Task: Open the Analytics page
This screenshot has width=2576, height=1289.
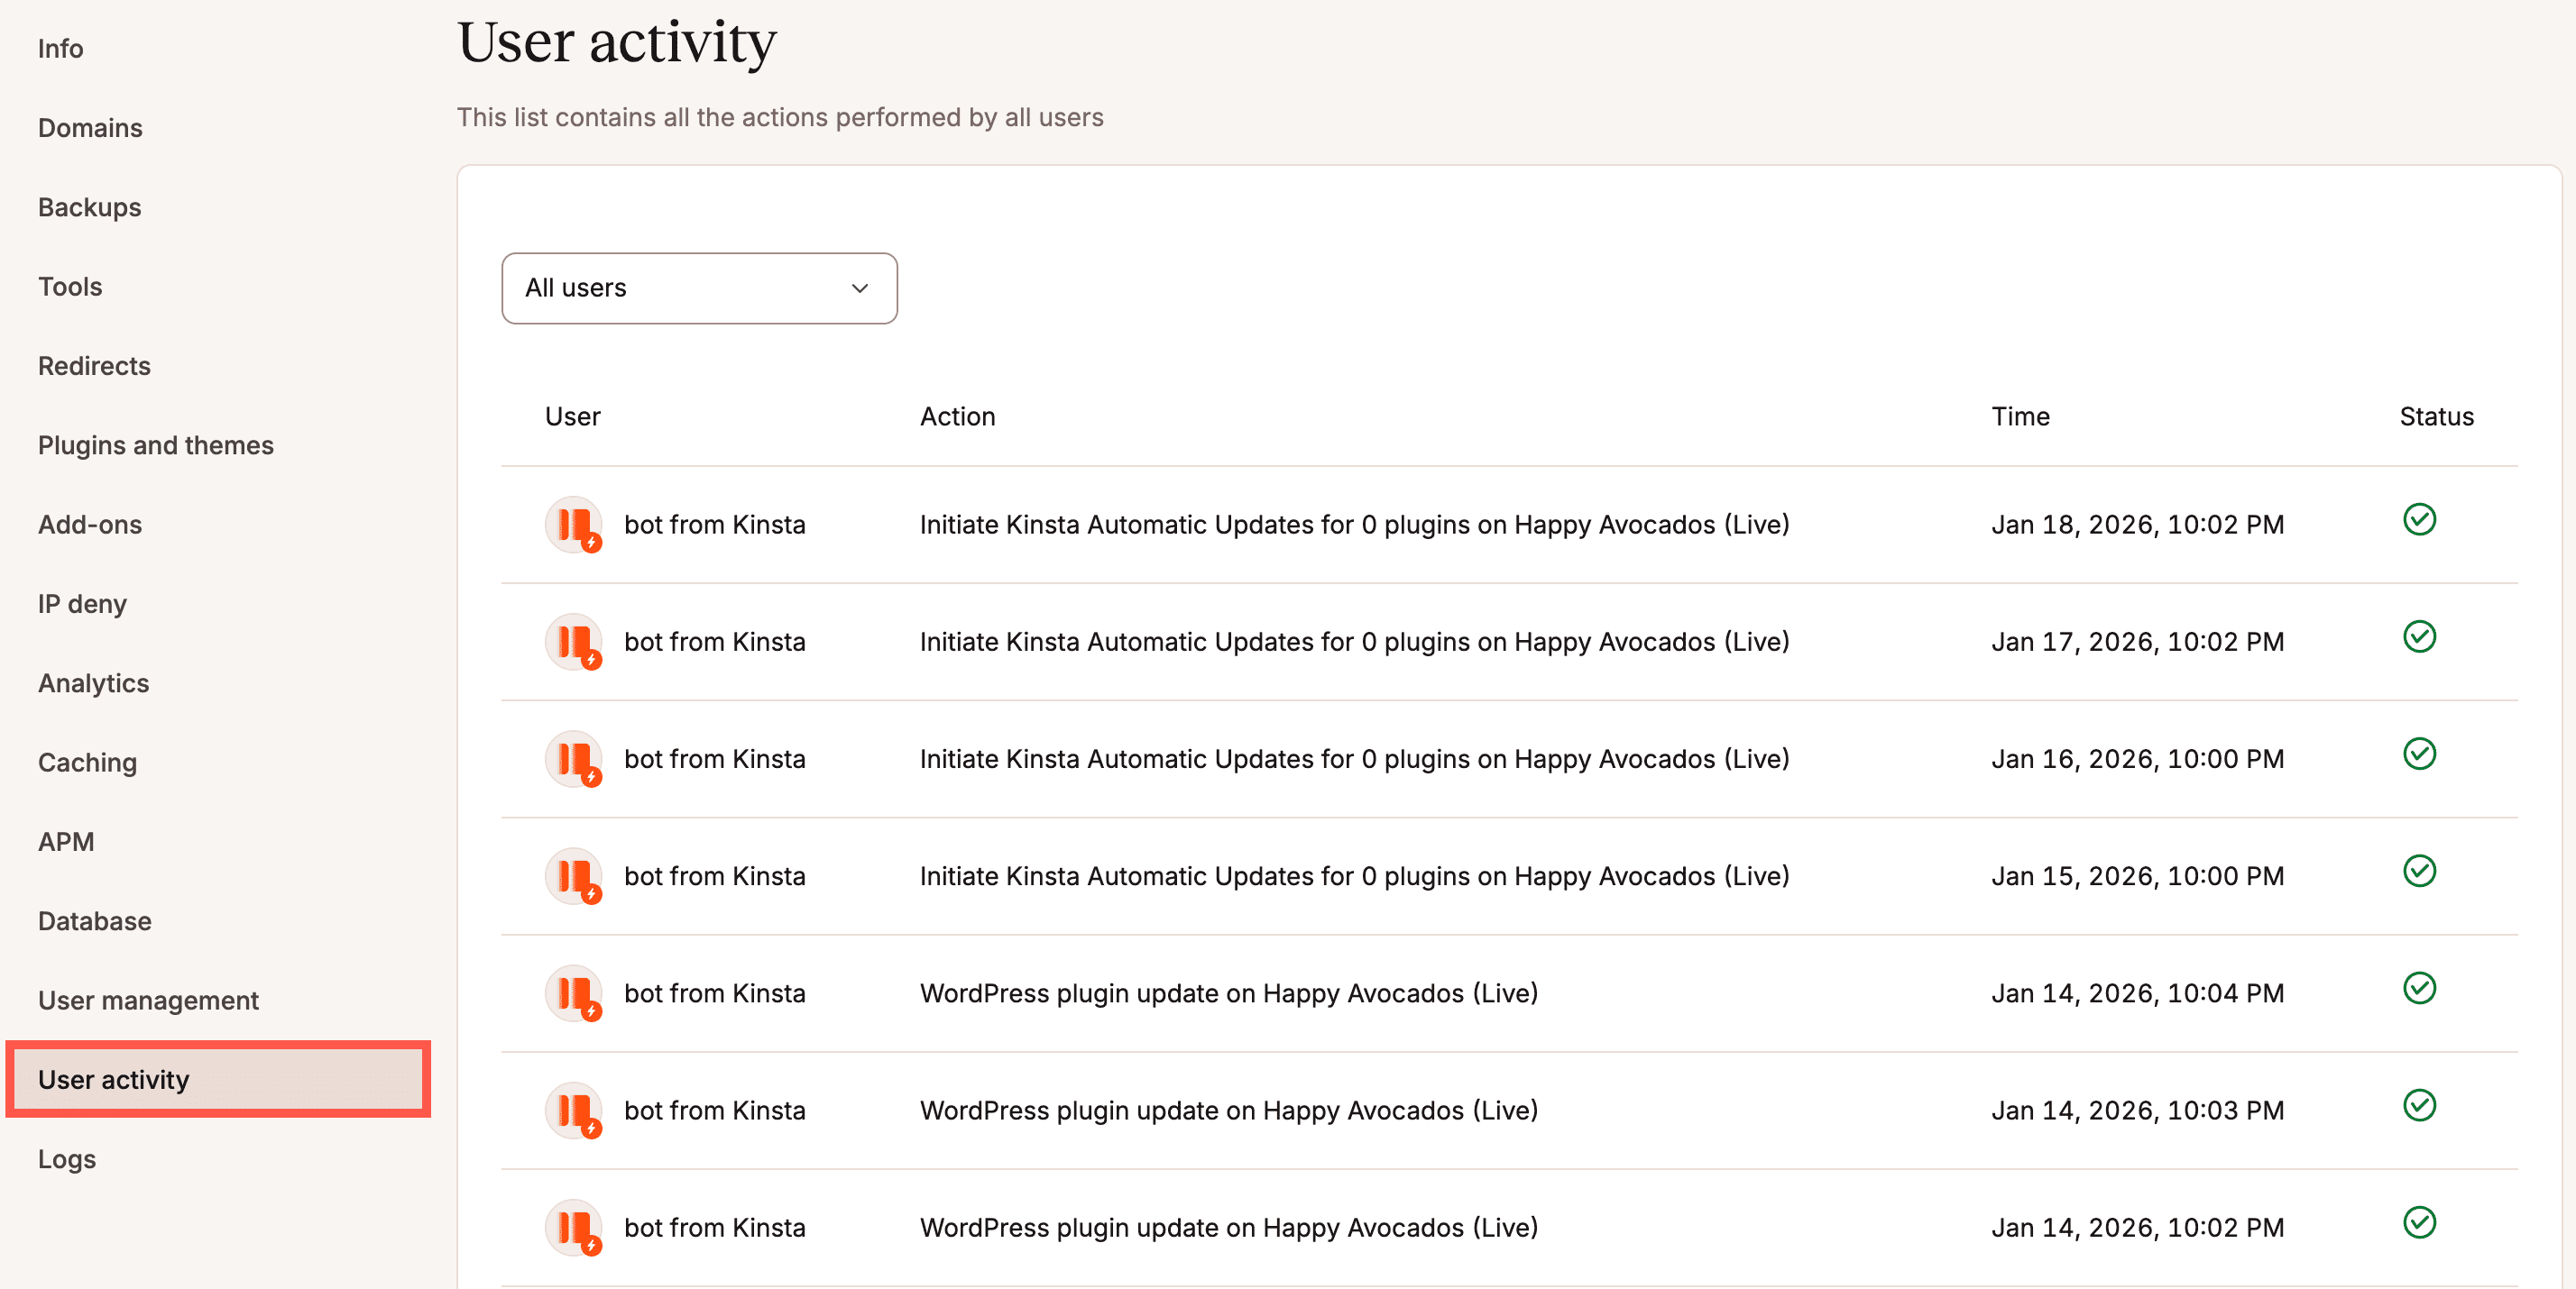Action: click(x=92, y=682)
